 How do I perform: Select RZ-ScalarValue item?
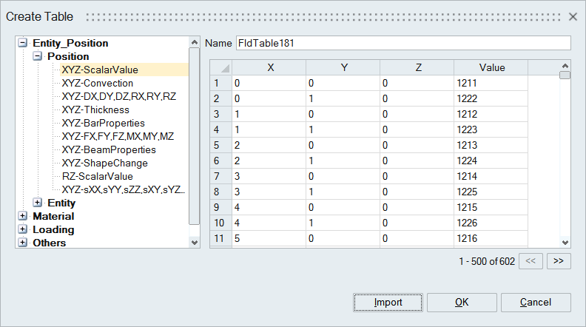98,177
